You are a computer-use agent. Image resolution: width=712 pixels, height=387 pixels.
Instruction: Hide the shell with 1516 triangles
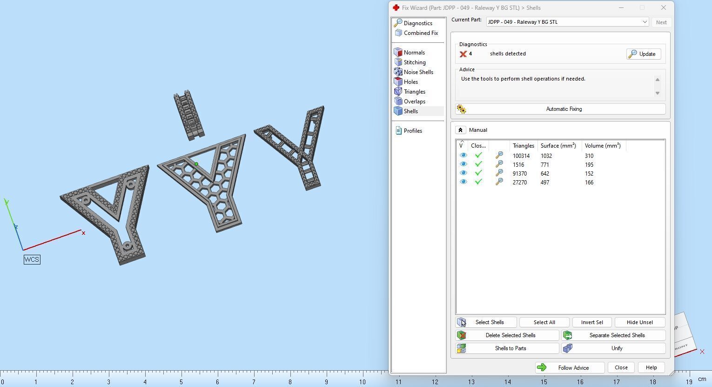463,164
